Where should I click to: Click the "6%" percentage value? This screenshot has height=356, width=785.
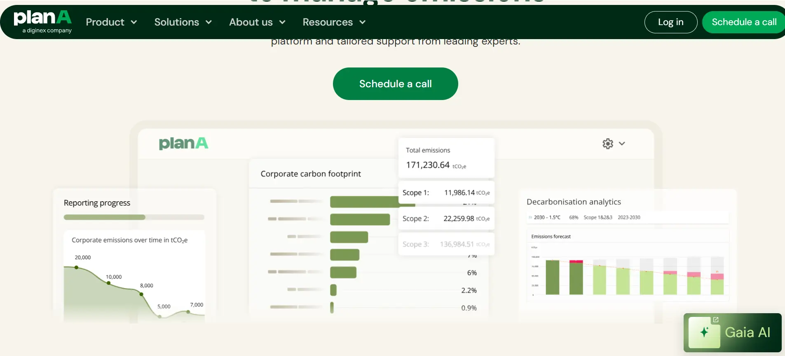(x=472, y=273)
